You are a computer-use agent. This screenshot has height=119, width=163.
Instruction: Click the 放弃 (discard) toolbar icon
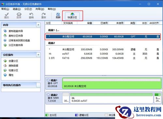19,16
